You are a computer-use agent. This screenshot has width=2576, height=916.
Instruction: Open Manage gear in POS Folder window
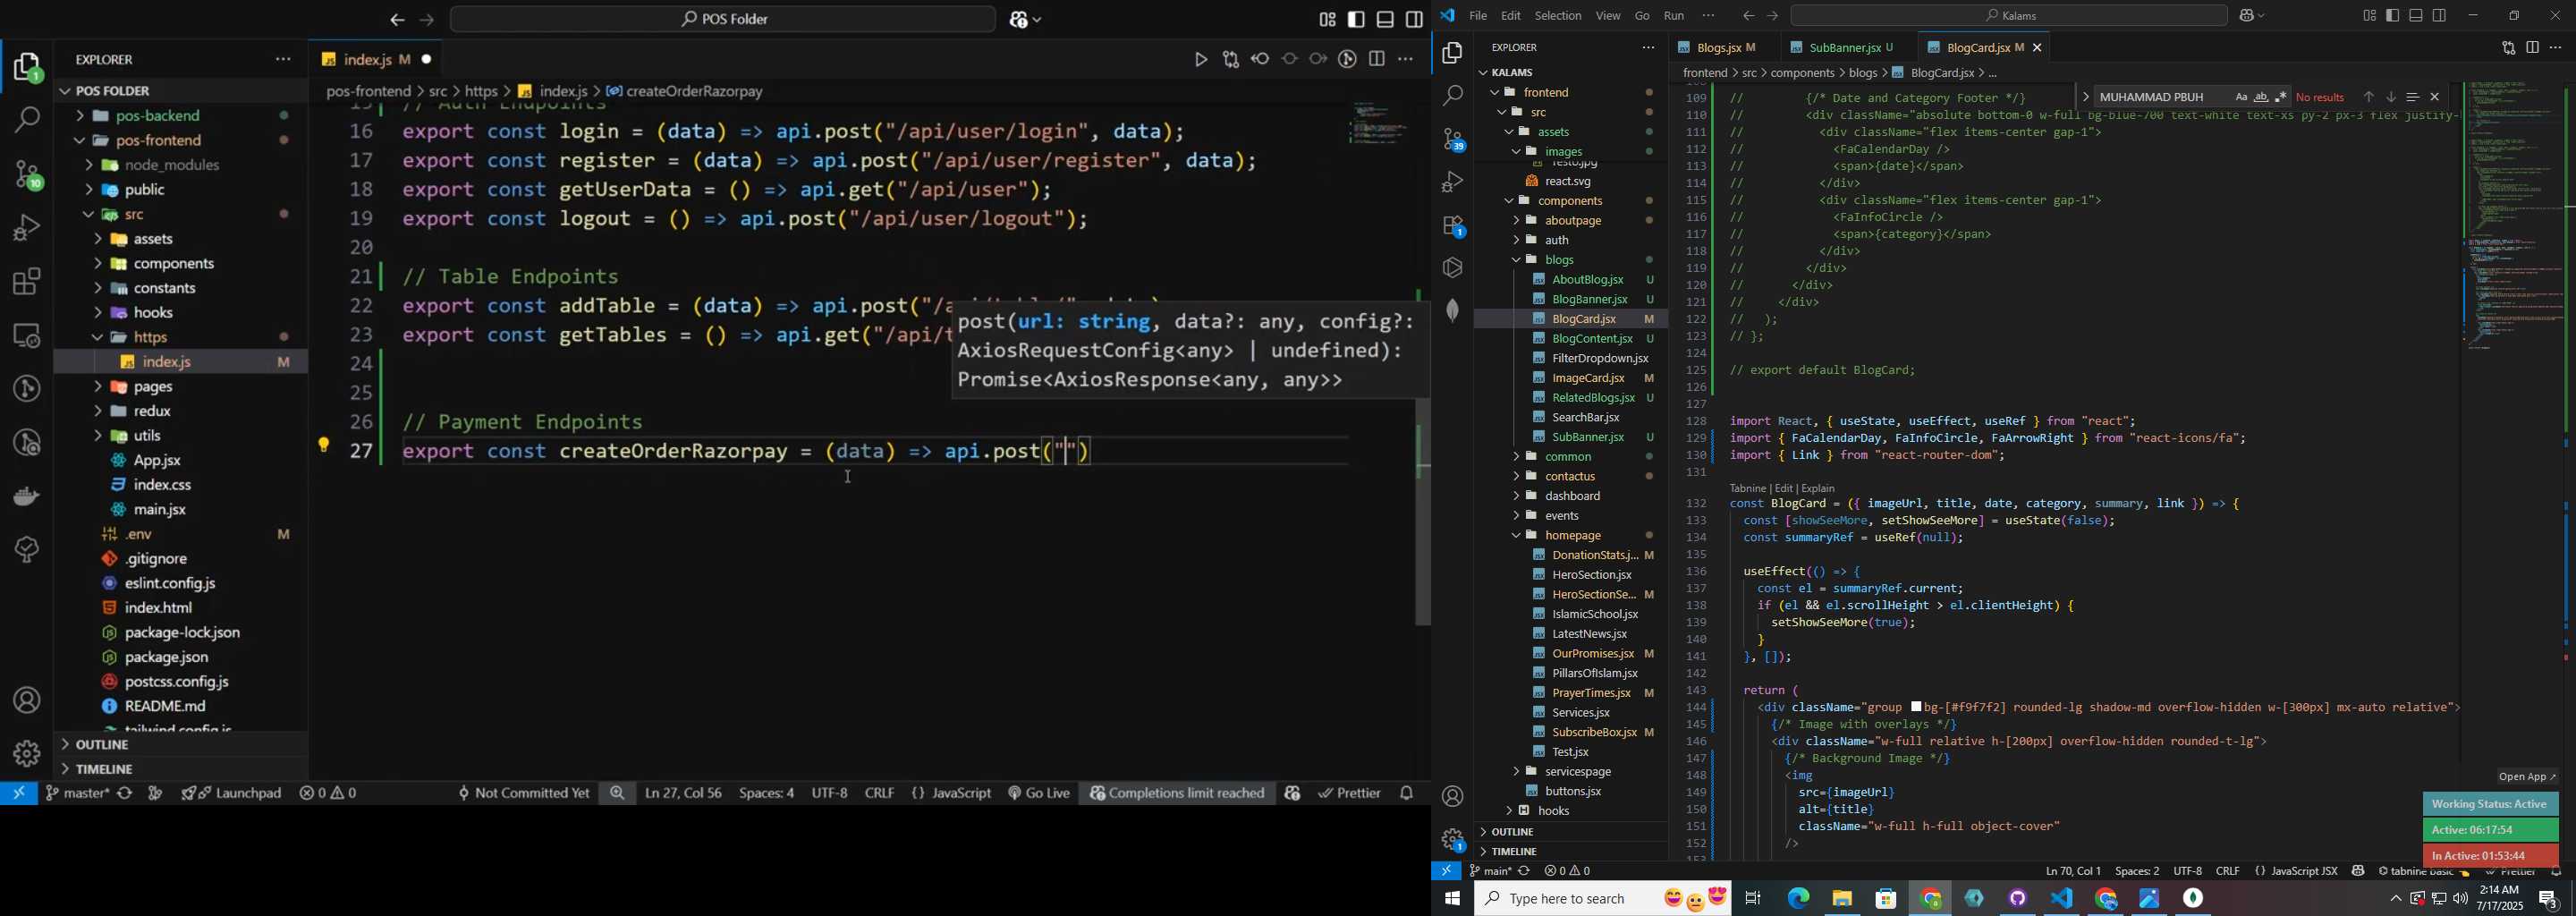pos(27,752)
